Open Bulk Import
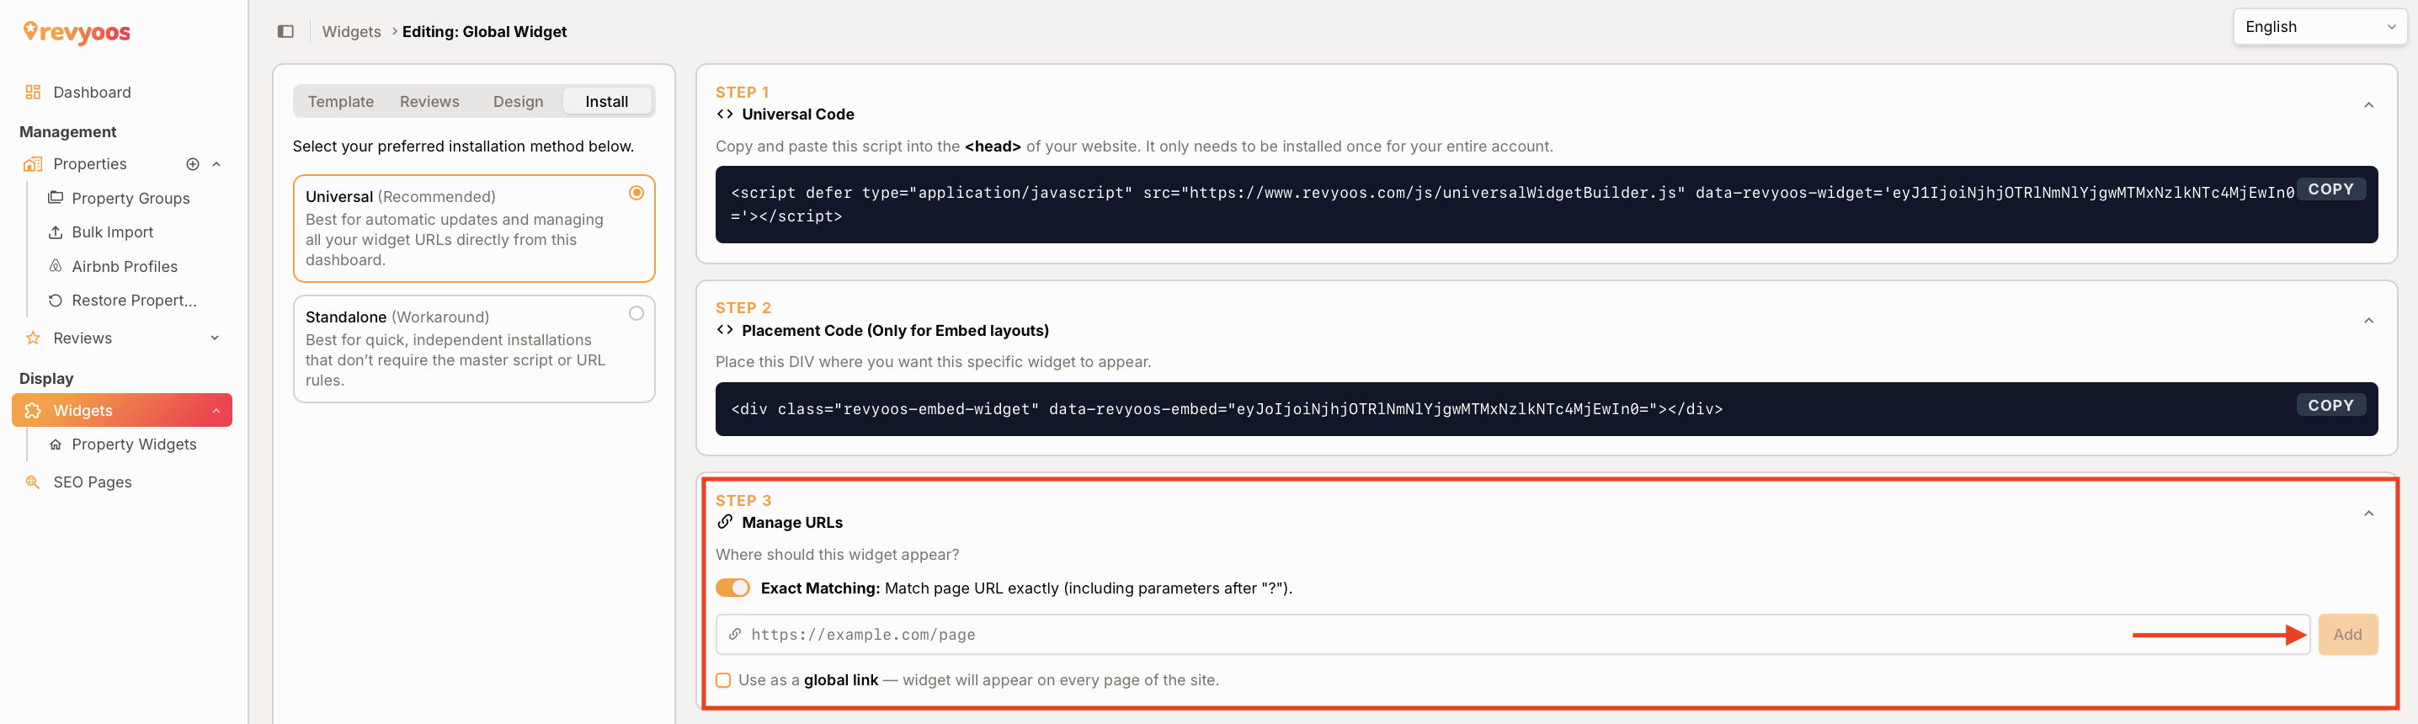Viewport: 2418px width, 724px height. tap(113, 232)
